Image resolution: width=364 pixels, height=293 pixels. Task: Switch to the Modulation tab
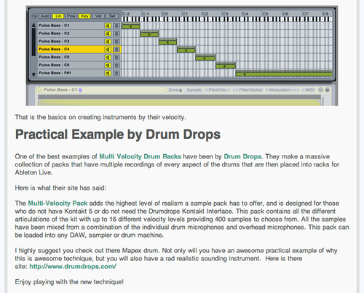pyautogui.click(x=282, y=90)
